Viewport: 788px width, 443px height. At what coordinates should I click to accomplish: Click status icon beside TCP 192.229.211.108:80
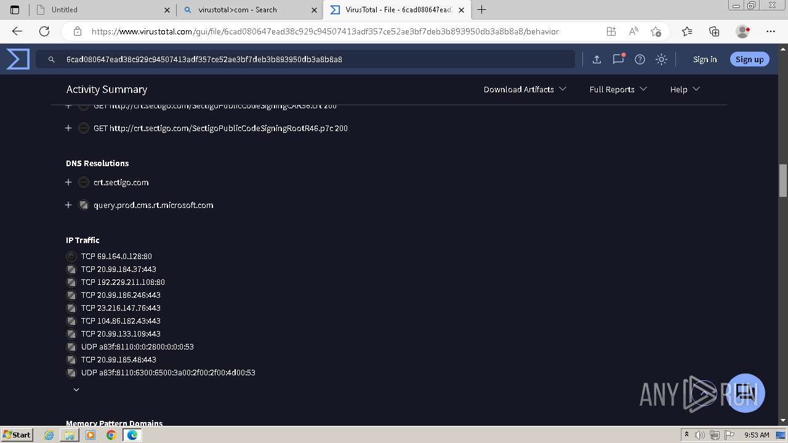71,282
